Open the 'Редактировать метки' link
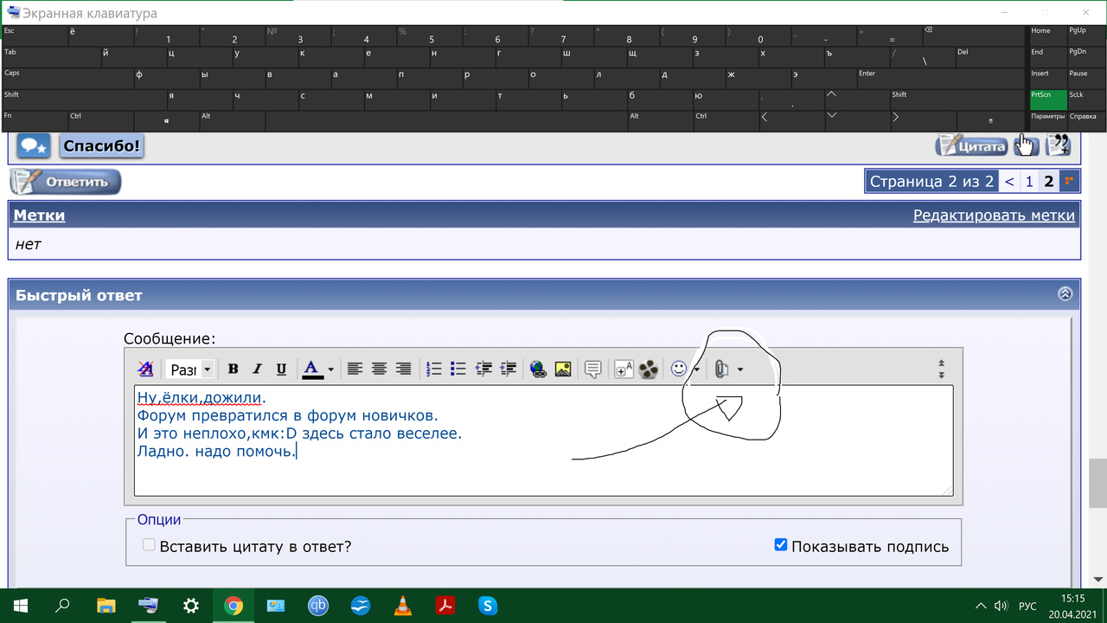The height and width of the screenshot is (623, 1107). [994, 215]
